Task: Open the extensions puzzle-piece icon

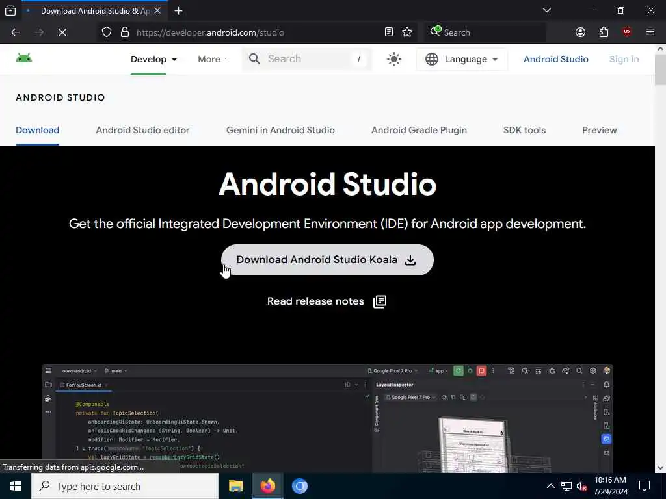Action: tap(604, 32)
